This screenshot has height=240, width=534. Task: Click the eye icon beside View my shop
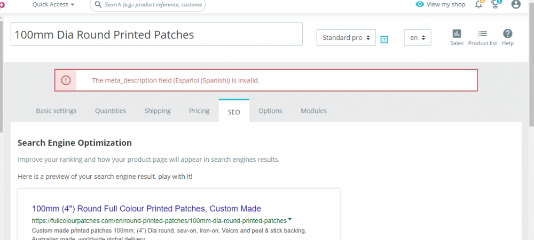[420, 4]
